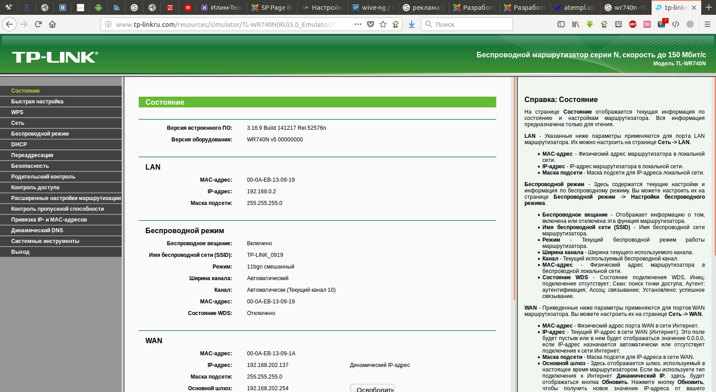Viewport: 716px width, 392px height.
Task: Open the code brackets developer extension
Action: coord(676,24)
